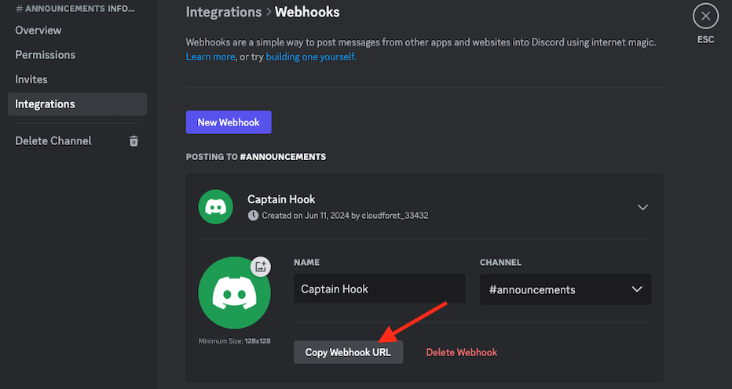Viewport: 732px width, 389px height.
Task: Click the small Captain Hook avatar icon
Action: coord(215,207)
